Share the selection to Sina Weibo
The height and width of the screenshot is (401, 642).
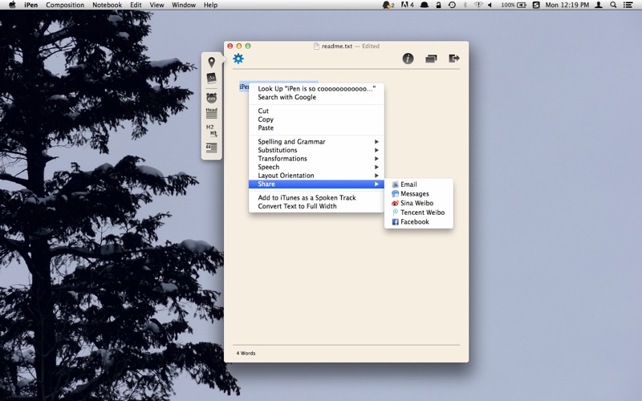[x=416, y=203]
